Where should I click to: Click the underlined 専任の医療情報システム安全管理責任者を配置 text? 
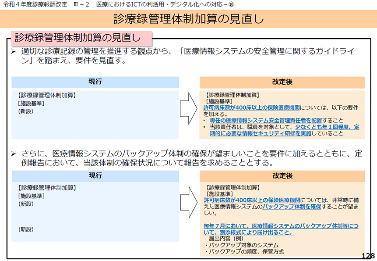pos(266,120)
